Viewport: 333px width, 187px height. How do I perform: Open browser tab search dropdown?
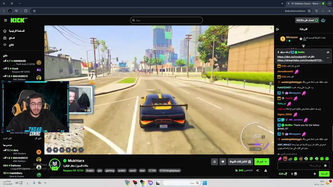pos(330,4)
